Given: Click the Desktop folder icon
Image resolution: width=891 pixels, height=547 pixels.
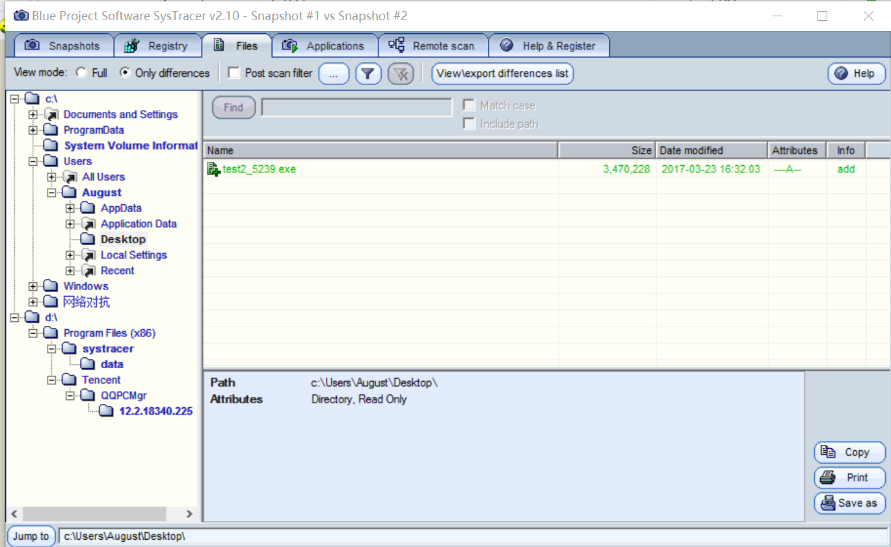Looking at the screenshot, I should (x=88, y=239).
